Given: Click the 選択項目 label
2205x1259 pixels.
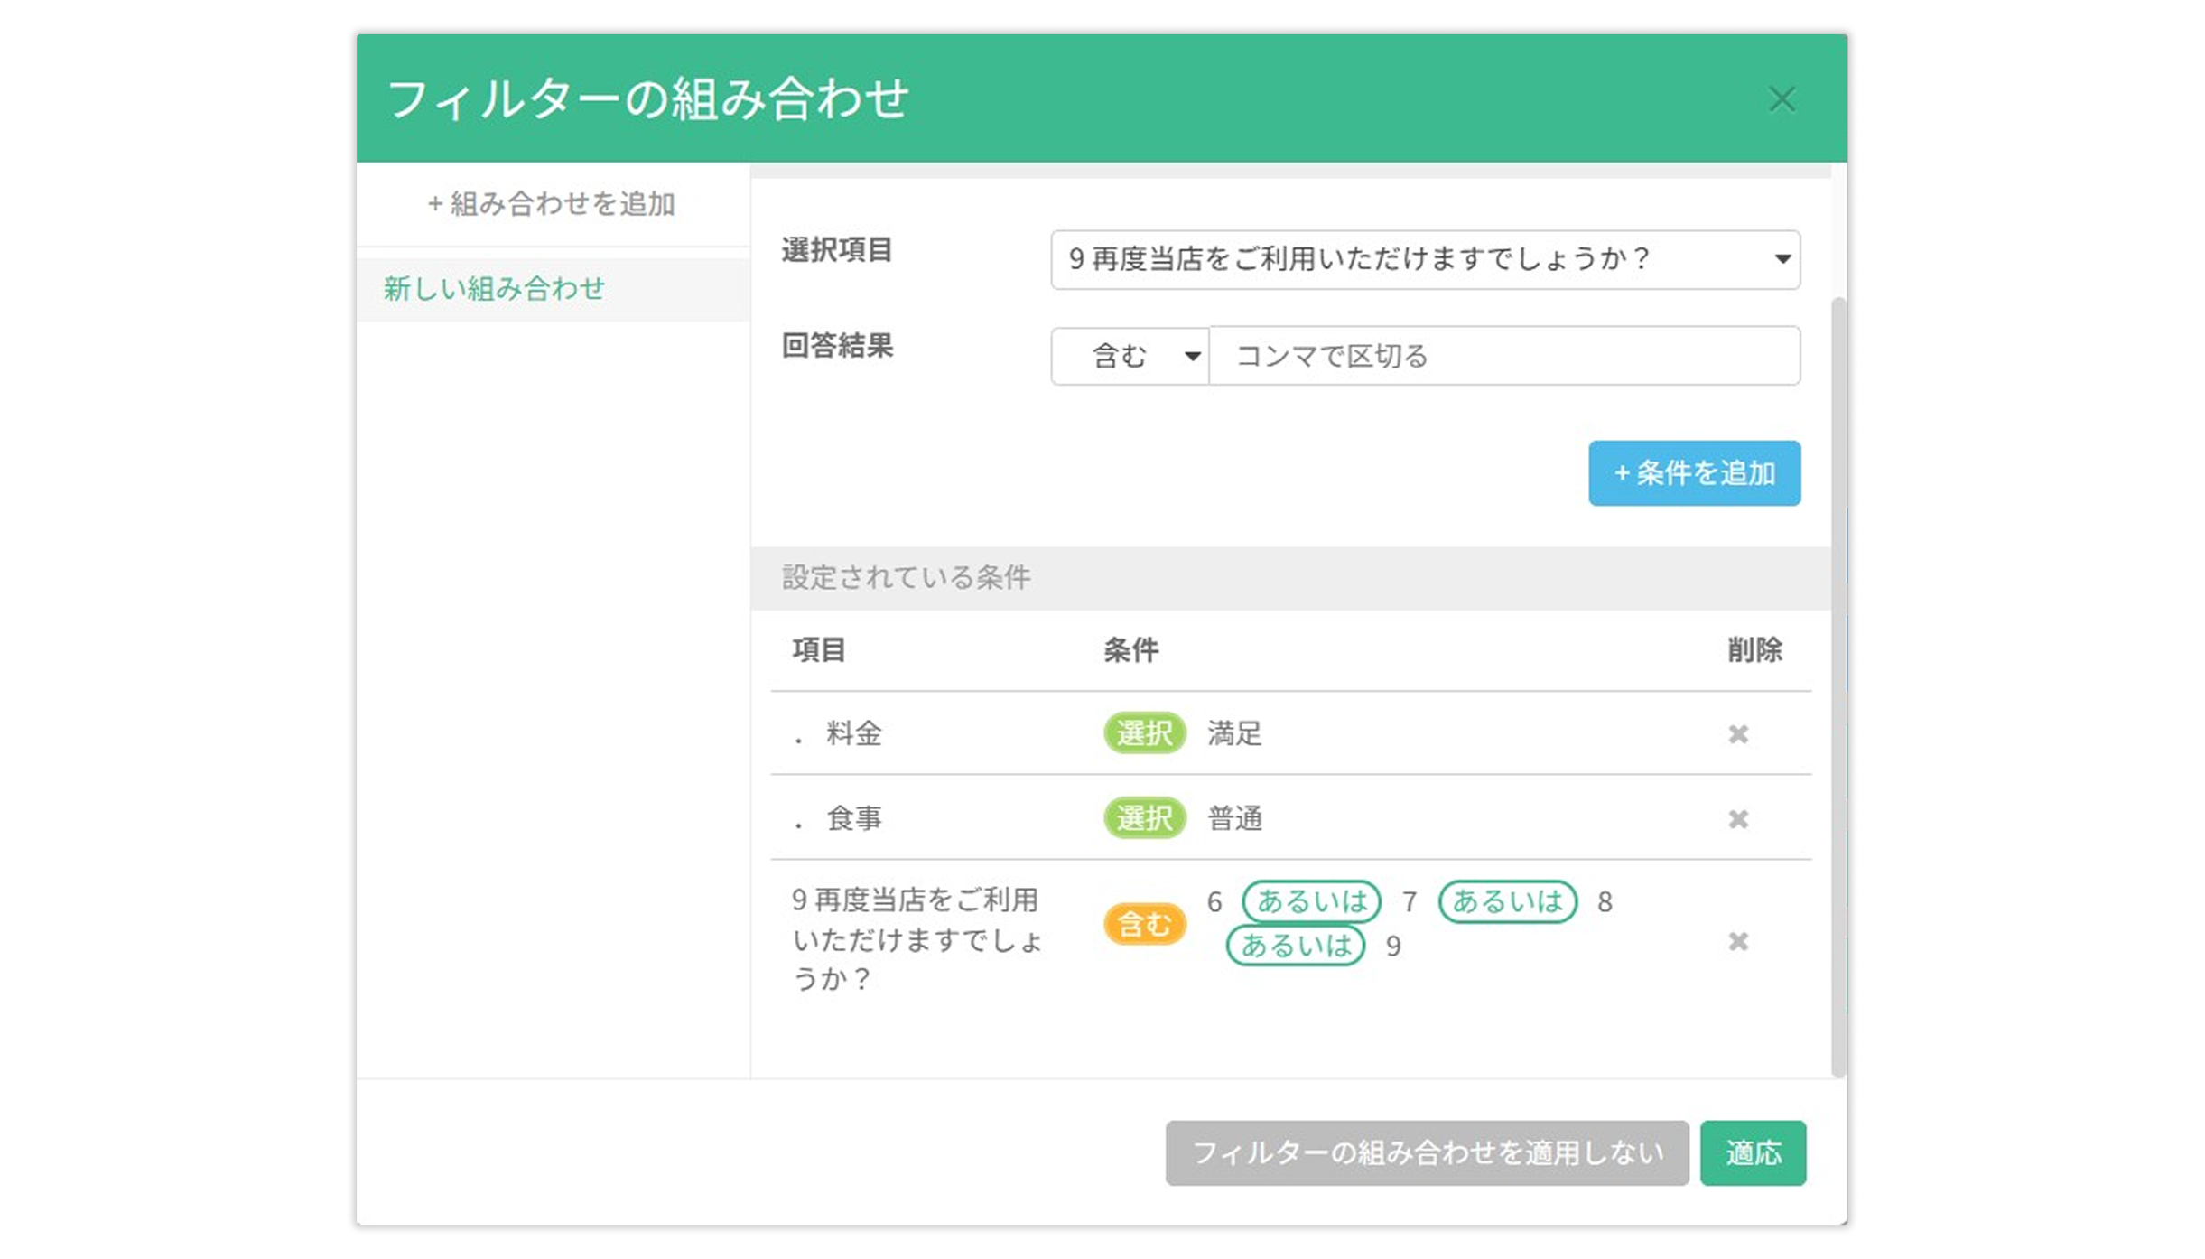Looking at the screenshot, I should [x=837, y=250].
